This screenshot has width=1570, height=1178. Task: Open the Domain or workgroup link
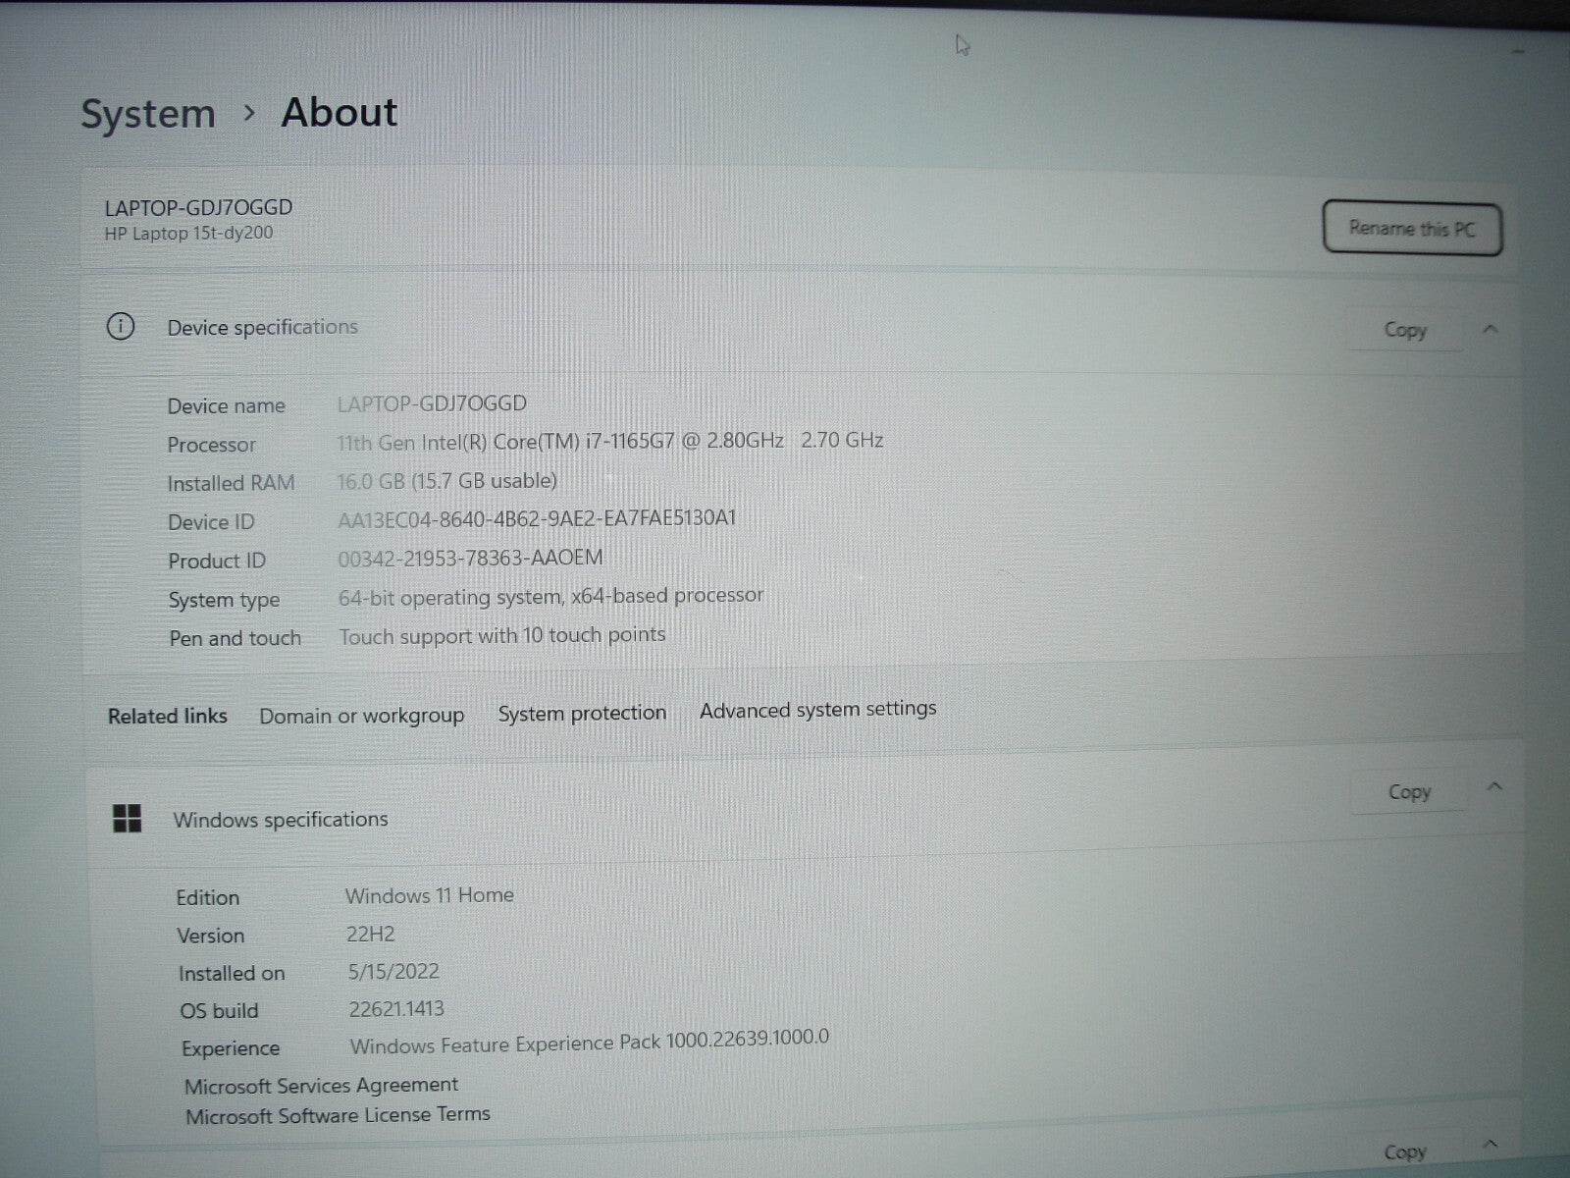(x=361, y=716)
